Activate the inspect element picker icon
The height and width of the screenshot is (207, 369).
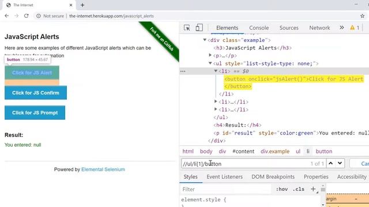187,28
